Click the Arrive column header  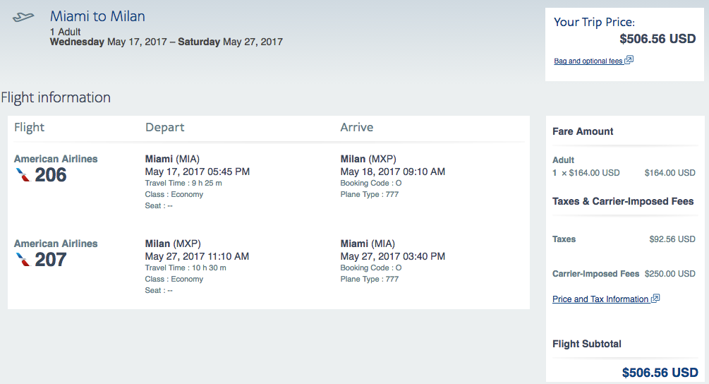point(357,127)
